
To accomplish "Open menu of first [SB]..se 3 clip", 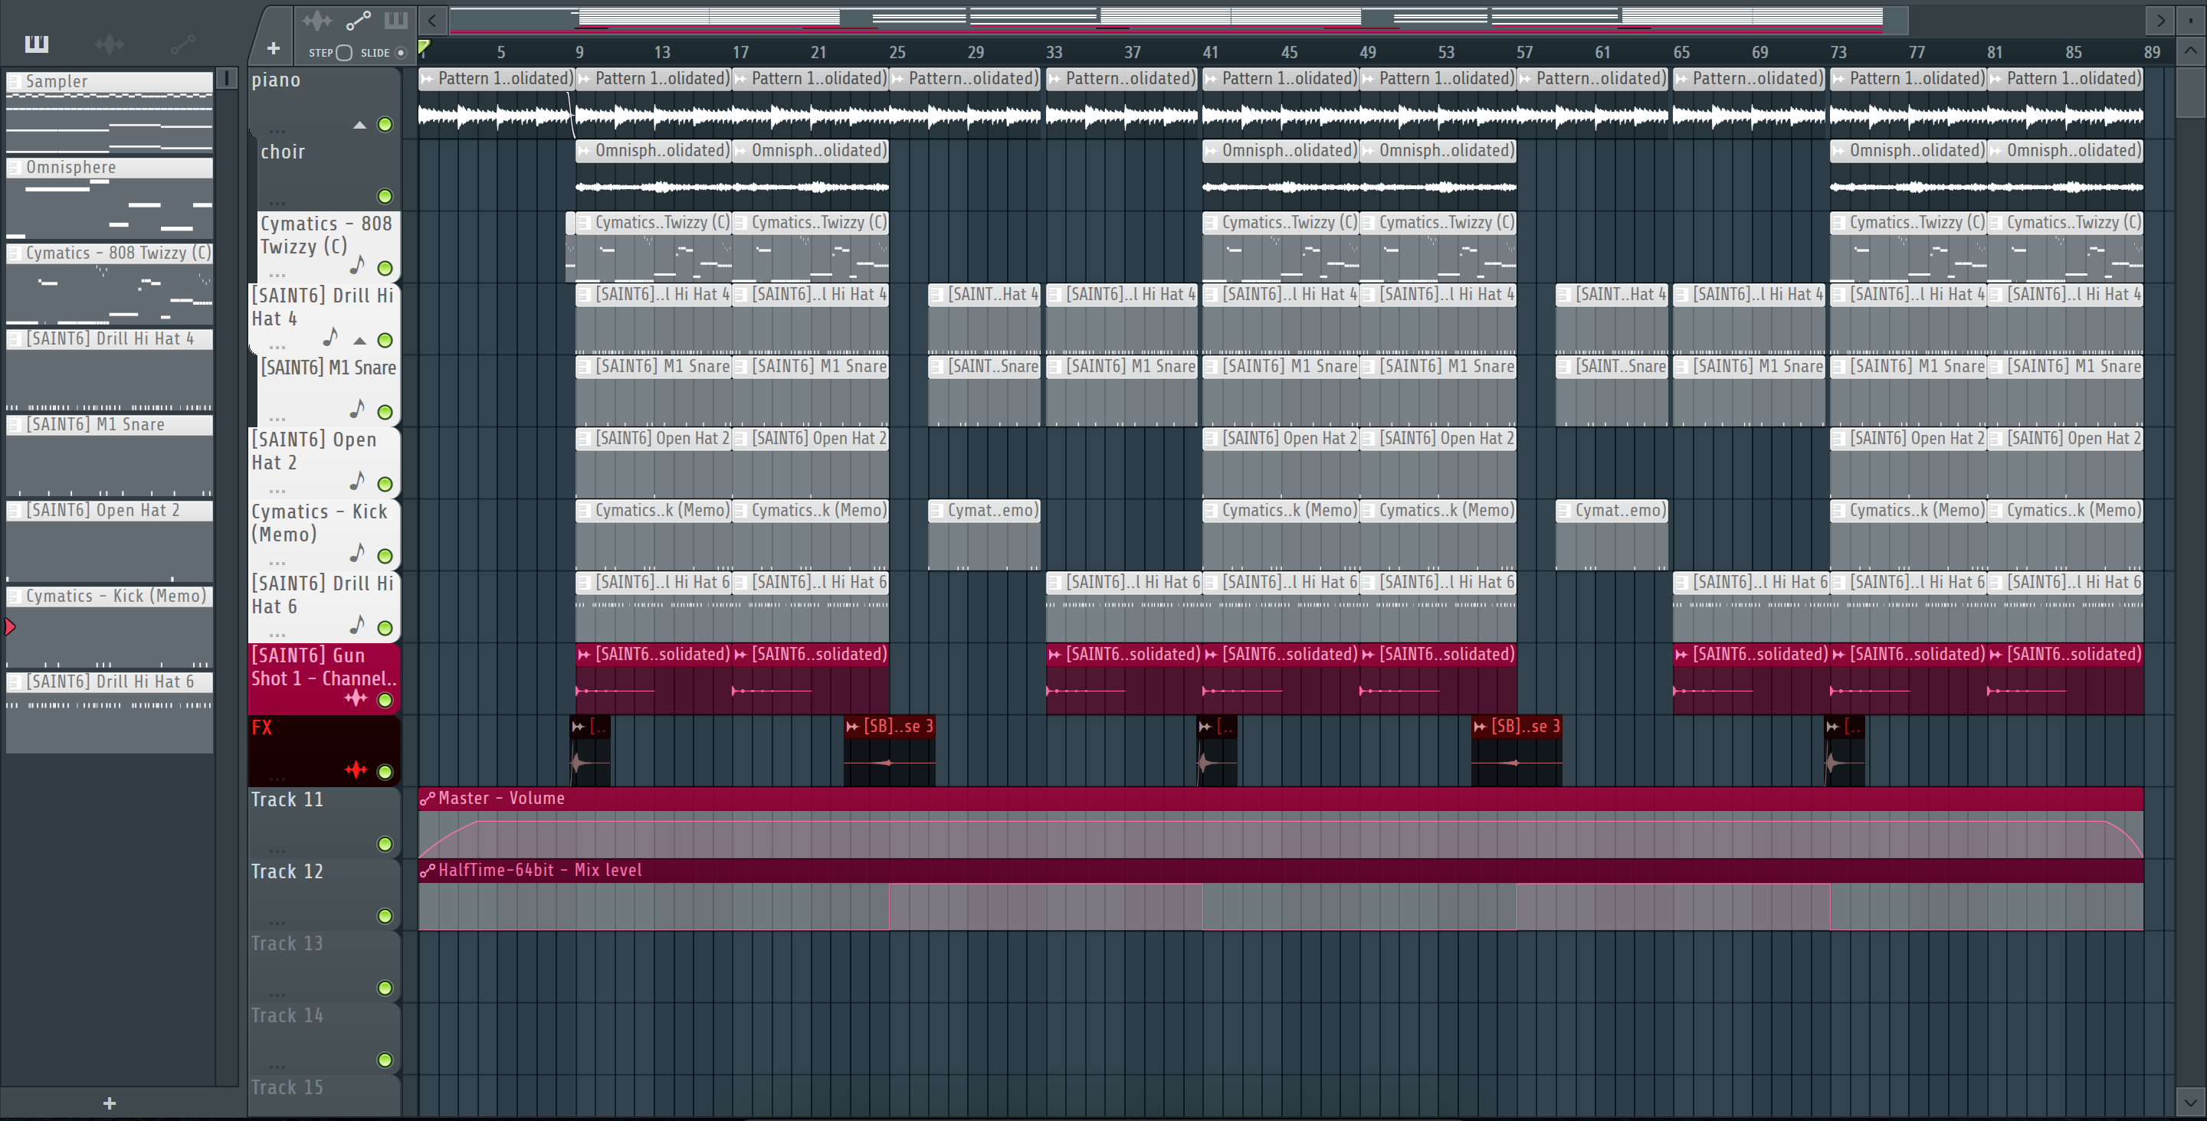I will pyautogui.click(x=852, y=726).
